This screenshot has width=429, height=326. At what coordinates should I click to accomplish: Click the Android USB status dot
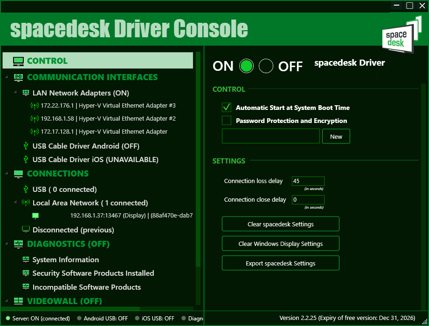(x=79, y=318)
